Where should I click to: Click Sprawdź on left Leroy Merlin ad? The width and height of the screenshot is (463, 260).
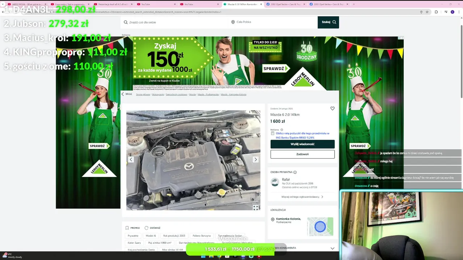pyautogui.click(x=99, y=146)
